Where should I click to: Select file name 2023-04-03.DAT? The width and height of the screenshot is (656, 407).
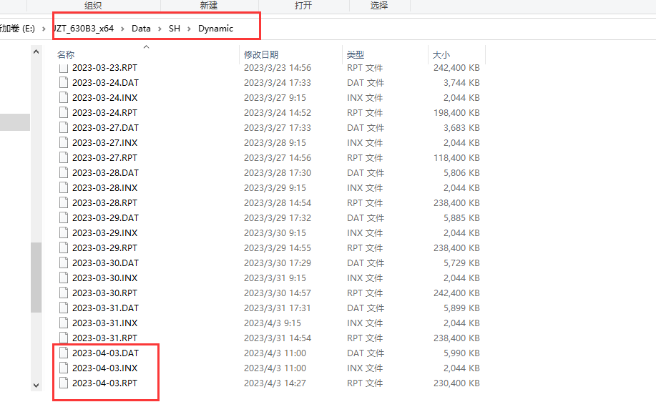click(x=105, y=353)
